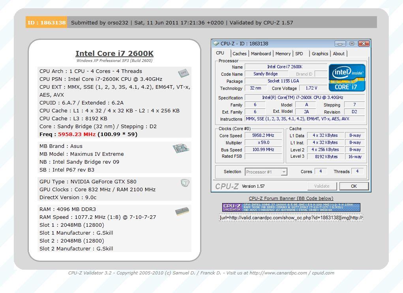This screenshot has height=293, width=403.
Task: Click the Intel Core i7 2600K heading link
Action: coord(114,53)
